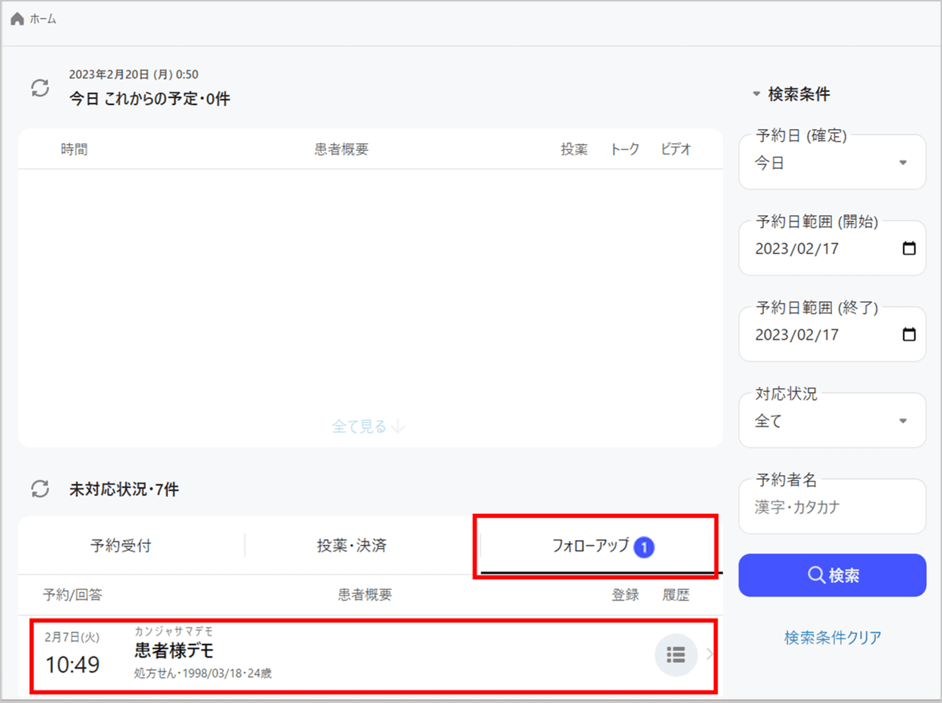942x703 pixels.
Task: Switch to the 投薬・決済 tab
Action: point(351,546)
